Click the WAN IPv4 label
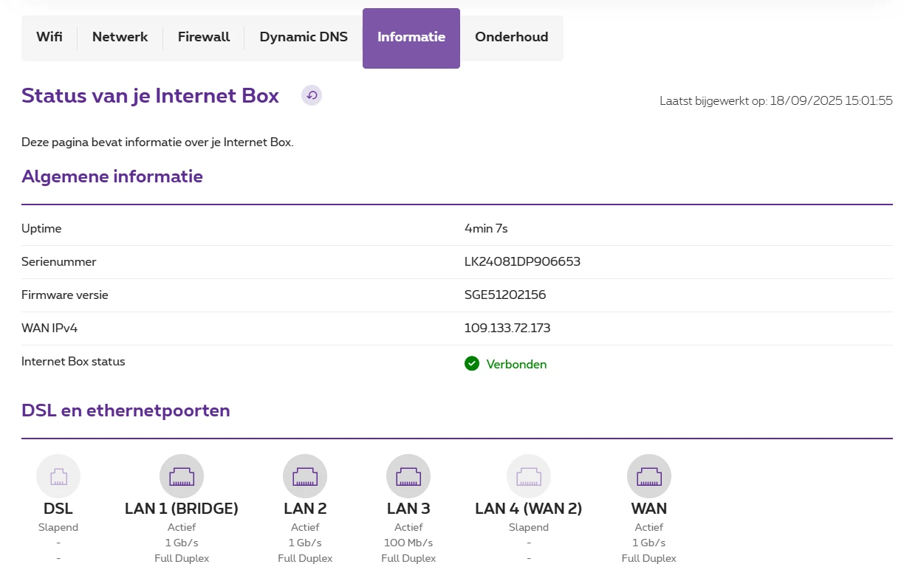Screen dimensions: 904x581 pyautogui.click(x=49, y=329)
